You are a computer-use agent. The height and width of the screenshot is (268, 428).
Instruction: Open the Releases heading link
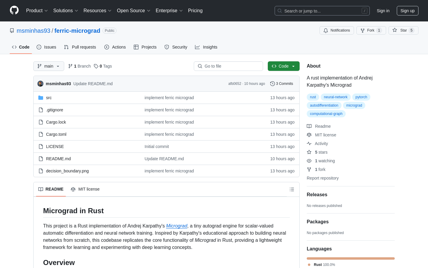[317, 195]
